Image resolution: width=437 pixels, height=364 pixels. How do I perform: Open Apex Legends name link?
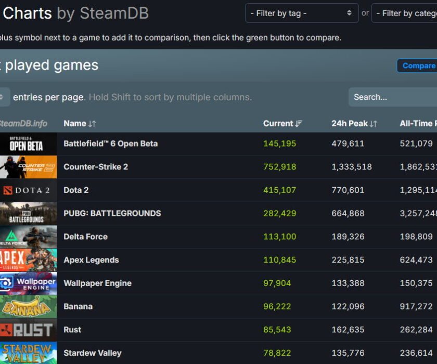(91, 260)
